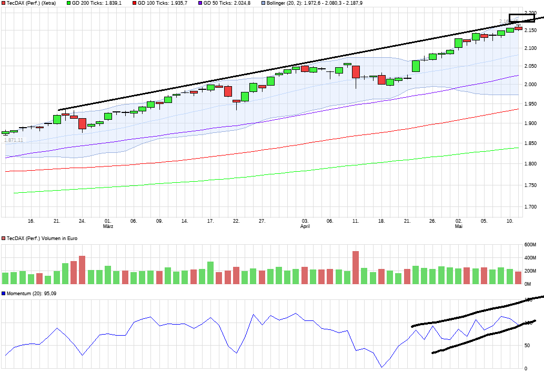The height and width of the screenshot is (374, 544).
Task: Select the 'GD 50 Ticks: 2.024,8' label
Action: pos(227,3)
